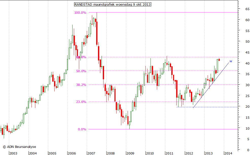
Task: Click the 2014 year label on axis
Action: click(x=228, y=153)
